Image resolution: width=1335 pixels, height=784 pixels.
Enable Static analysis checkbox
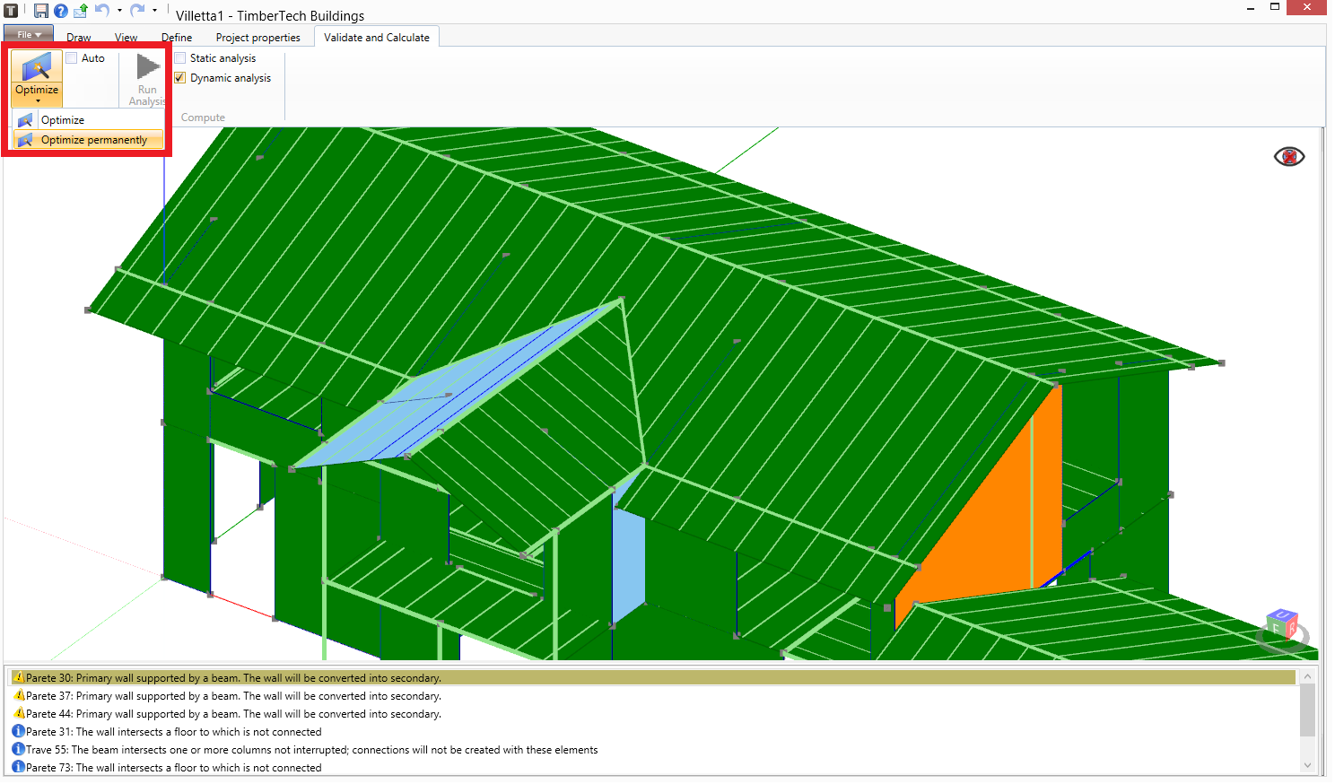click(x=180, y=58)
